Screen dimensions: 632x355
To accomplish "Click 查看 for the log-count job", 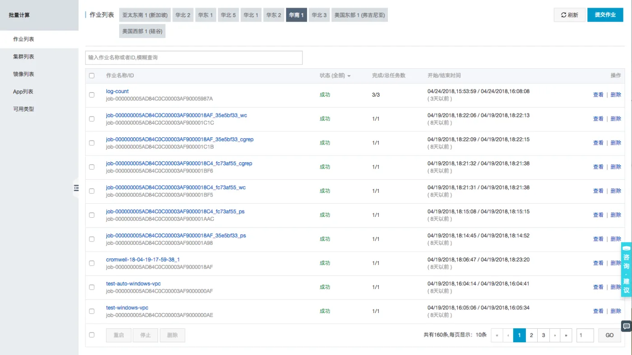I will tap(598, 95).
